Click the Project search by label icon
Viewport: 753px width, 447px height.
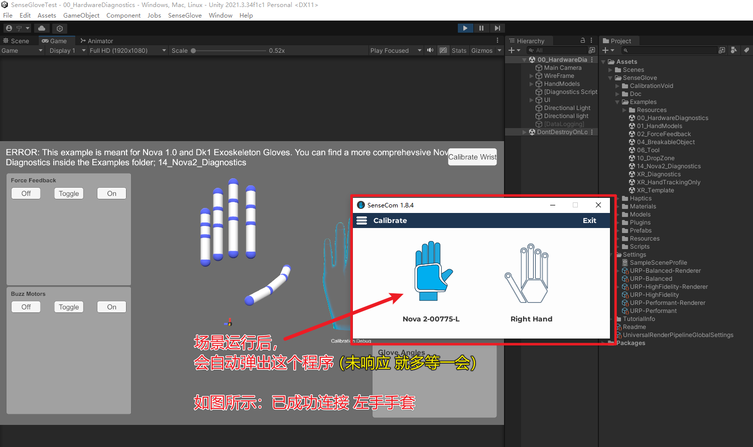coord(746,50)
